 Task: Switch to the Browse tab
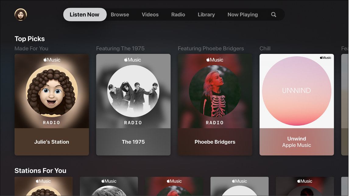point(120,14)
